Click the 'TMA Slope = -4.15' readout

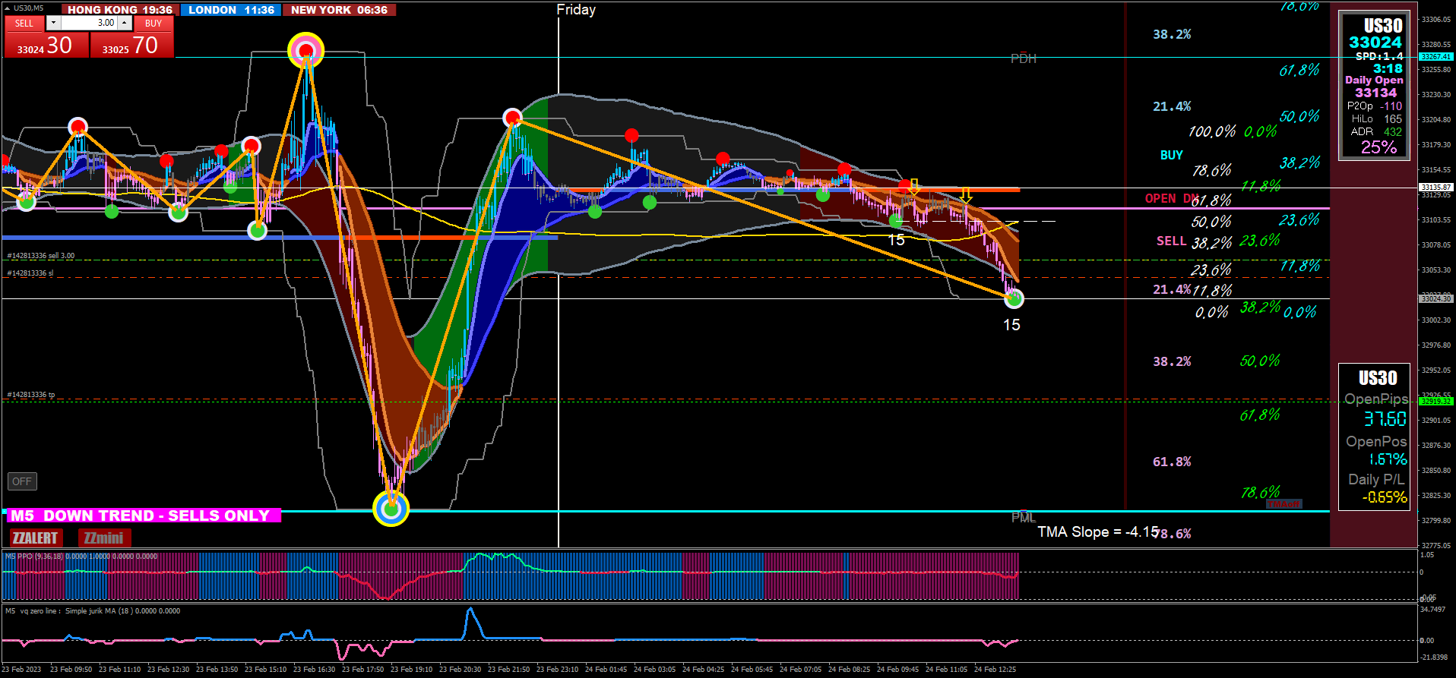[1098, 532]
